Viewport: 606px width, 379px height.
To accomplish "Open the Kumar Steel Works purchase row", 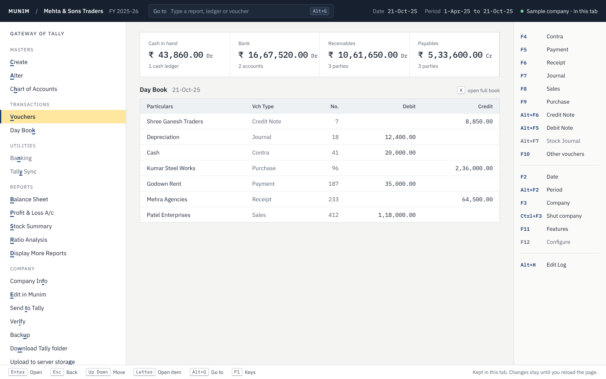I will (x=320, y=168).
